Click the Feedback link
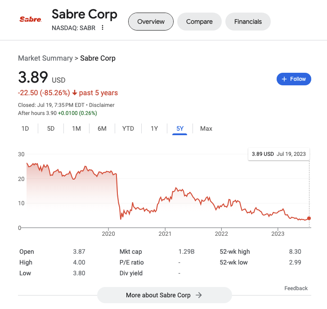 (296, 288)
